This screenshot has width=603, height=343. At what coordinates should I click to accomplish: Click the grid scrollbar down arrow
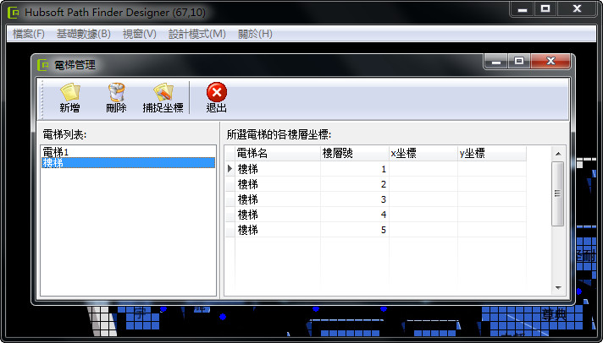557,288
